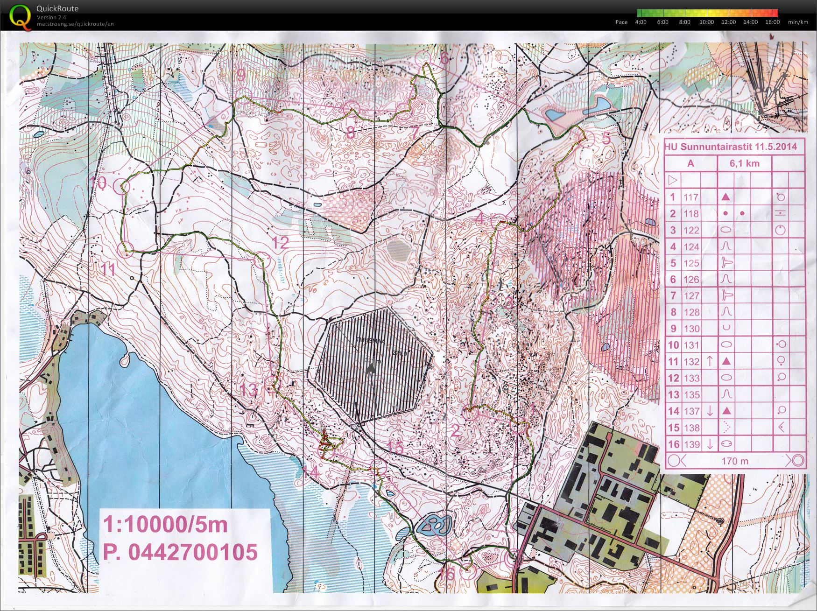
Task: Click the down arrow in row 14
Action: pyautogui.click(x=710, y=411)
